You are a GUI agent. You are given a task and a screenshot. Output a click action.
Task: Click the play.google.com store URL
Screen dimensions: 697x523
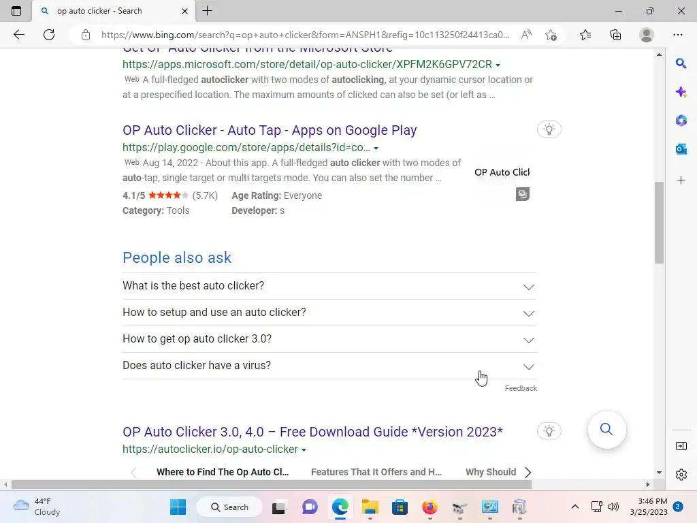[x=246, y=148]
